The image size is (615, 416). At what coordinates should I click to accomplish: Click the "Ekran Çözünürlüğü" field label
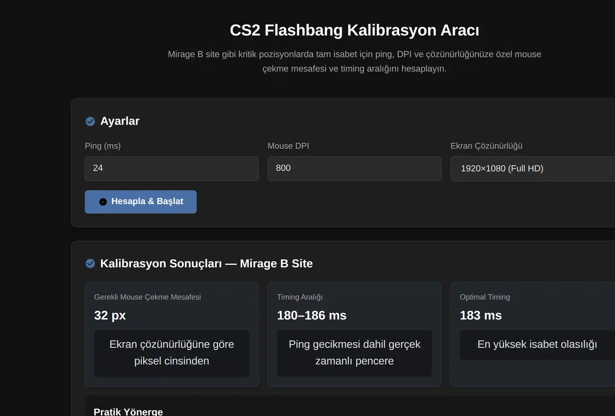point(486,146)
